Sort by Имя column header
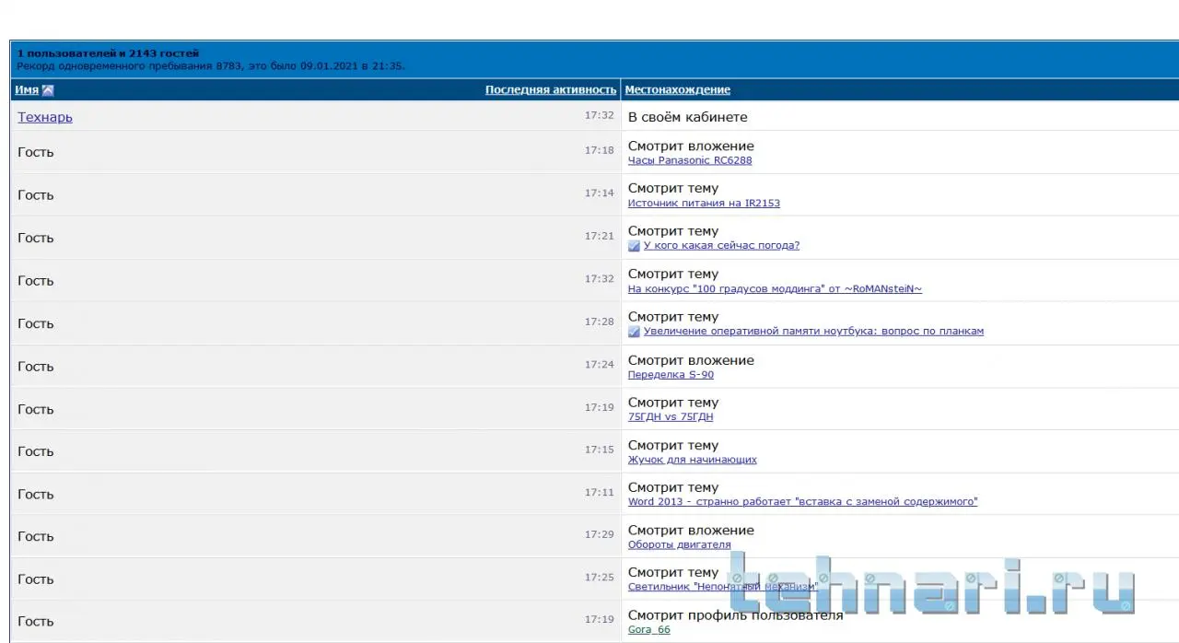 (27, 90)
